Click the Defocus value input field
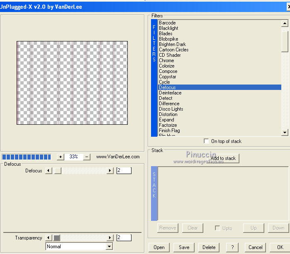The image size is (290, 254). click(x=124, y=170)
